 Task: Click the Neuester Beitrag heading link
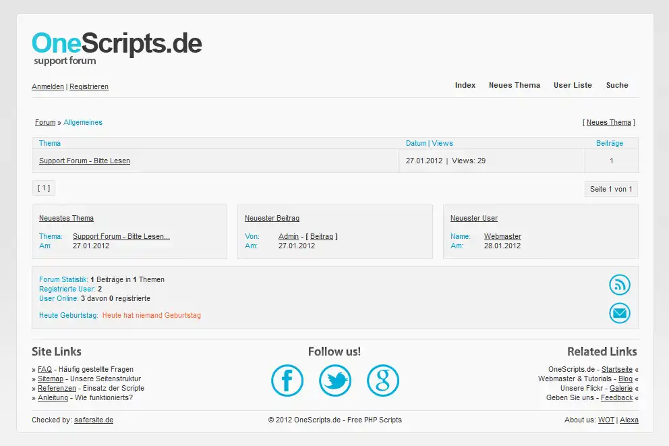click(272, 218)
